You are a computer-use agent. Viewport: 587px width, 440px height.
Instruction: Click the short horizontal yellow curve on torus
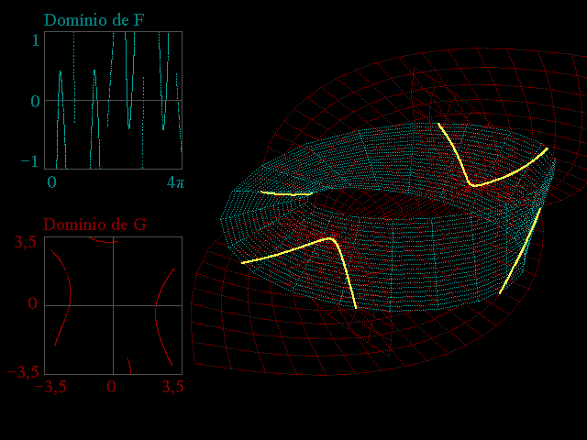pyautogui.click(x=286, y=193)
